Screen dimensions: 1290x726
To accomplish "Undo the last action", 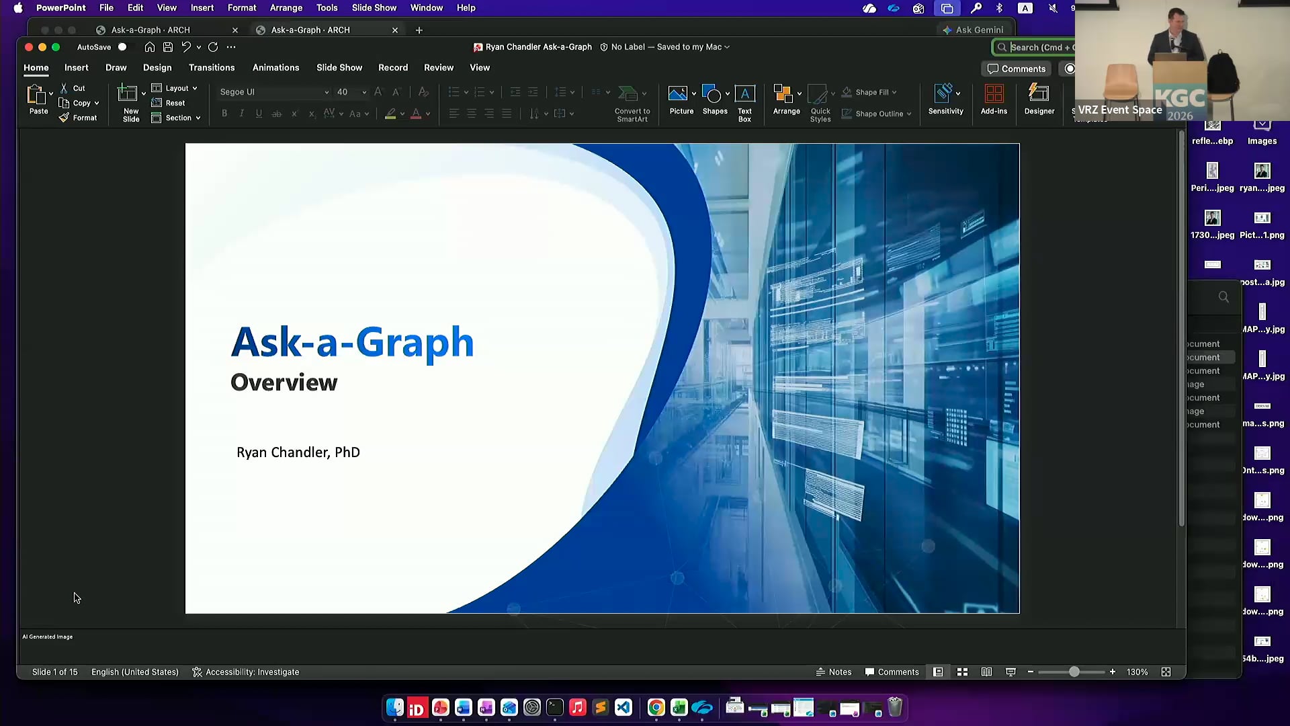I will [x=186, y=47].
